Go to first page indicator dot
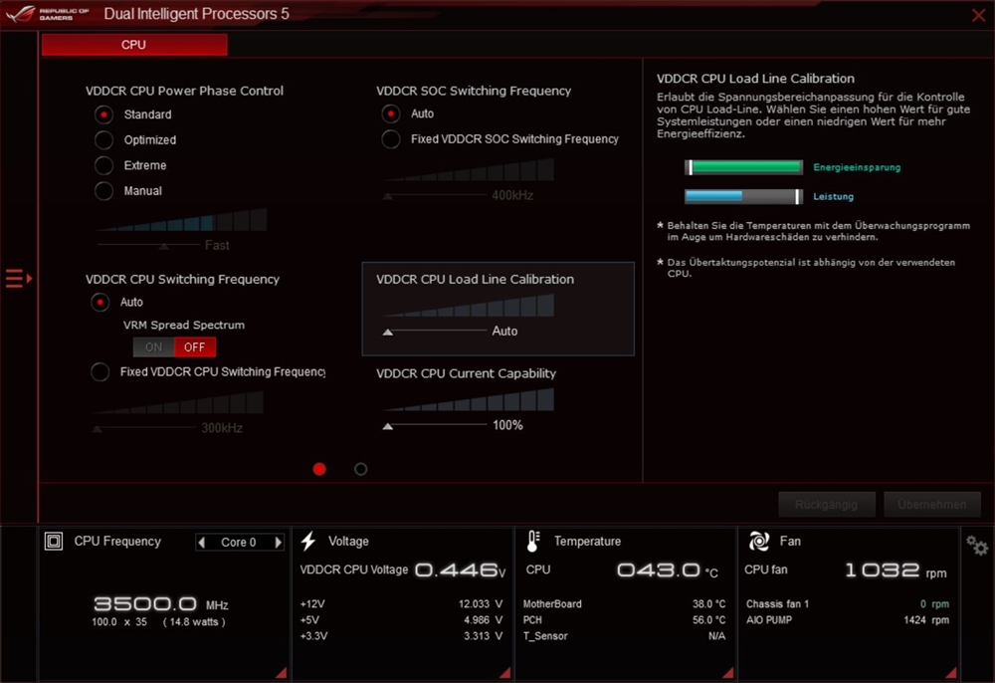 click(319, 469)
